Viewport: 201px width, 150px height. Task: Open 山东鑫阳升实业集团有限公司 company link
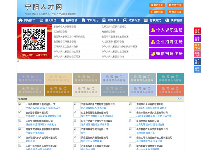click(40, 104)
